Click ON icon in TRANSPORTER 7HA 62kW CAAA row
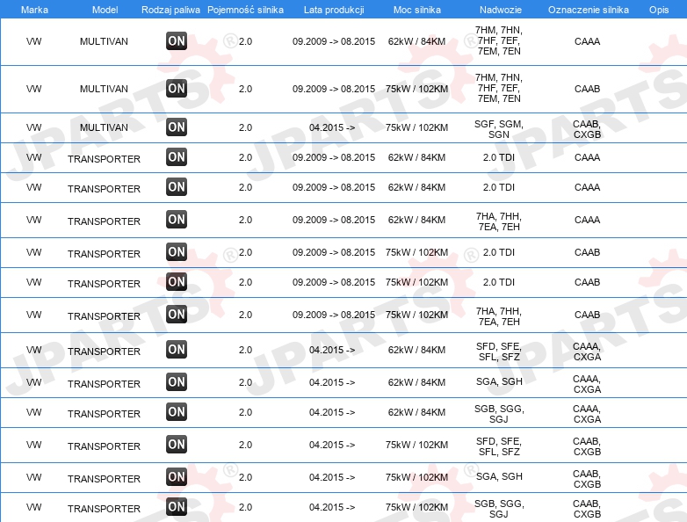This screenshot has height=522, width=687. point(177,220)
